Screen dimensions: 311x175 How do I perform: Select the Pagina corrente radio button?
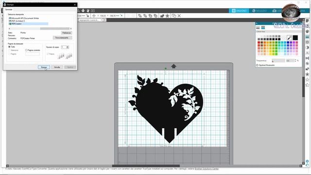tap(26, 50)
